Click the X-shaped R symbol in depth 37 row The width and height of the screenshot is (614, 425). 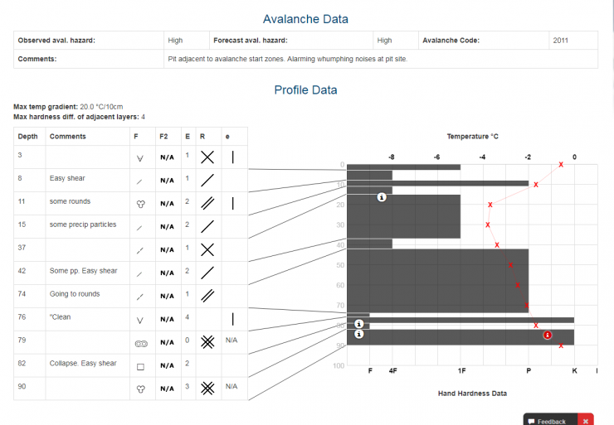pos(207,249)
